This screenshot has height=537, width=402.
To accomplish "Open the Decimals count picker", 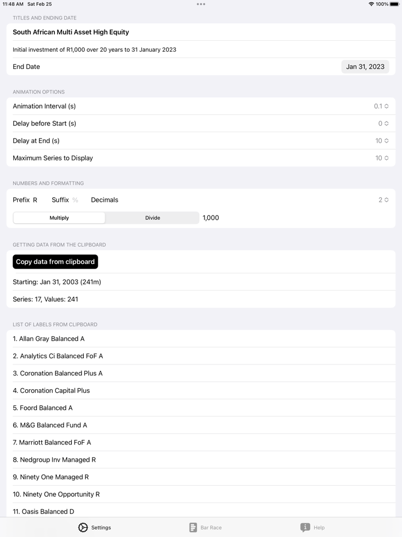I will [x=383, y=200].
